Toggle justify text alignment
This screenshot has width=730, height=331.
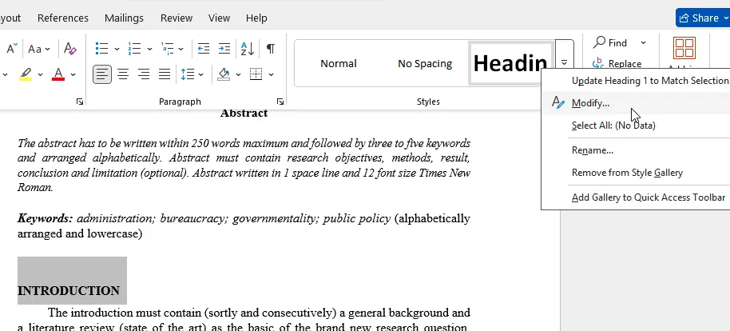(165, 74)
